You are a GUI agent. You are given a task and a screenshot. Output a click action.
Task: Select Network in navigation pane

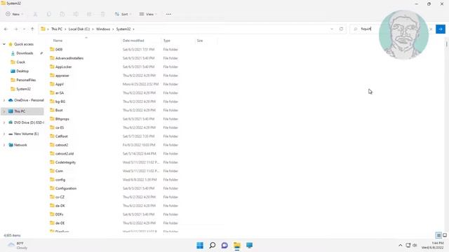click(20, 145)
